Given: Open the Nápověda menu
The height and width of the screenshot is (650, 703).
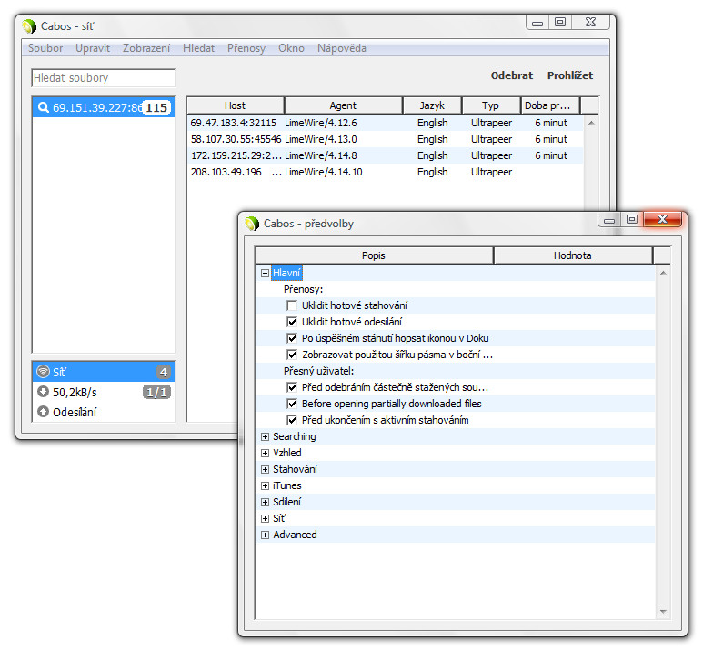Looking at the screenshot, I should [x=342, y=48].
